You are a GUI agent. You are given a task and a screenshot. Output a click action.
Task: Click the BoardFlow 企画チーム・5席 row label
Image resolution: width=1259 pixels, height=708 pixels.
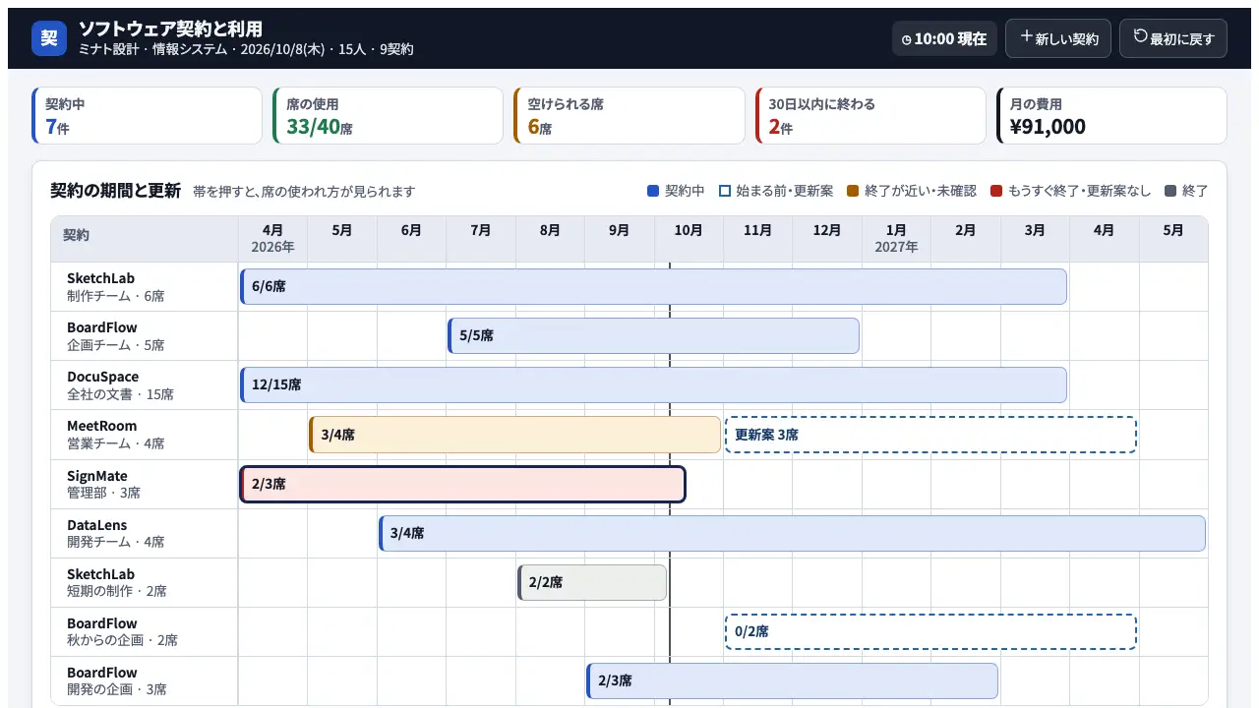click(x=145, y=335)
